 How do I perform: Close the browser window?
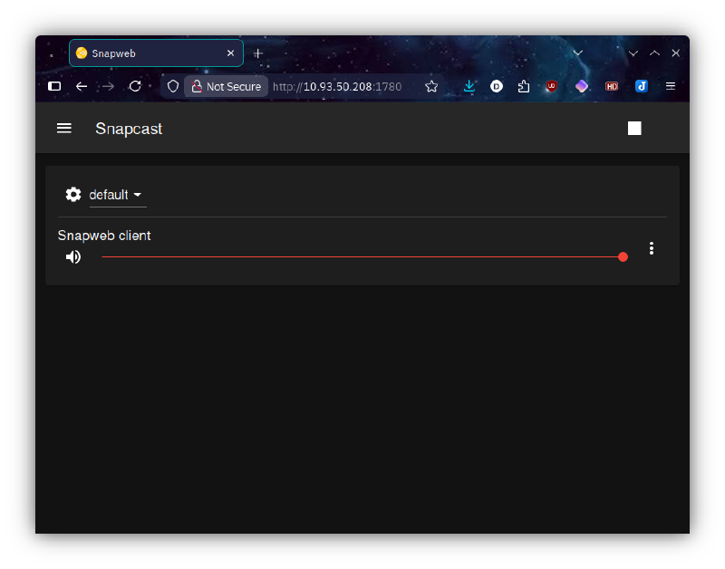(675, 53)
